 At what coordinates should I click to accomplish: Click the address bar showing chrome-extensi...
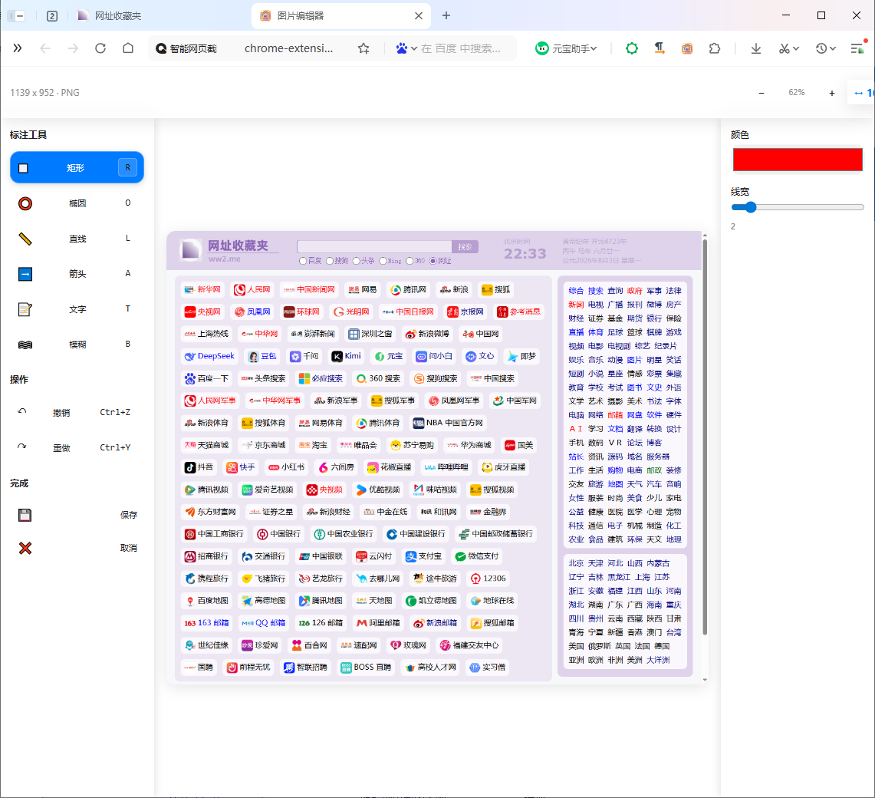(x=288, y=48)
